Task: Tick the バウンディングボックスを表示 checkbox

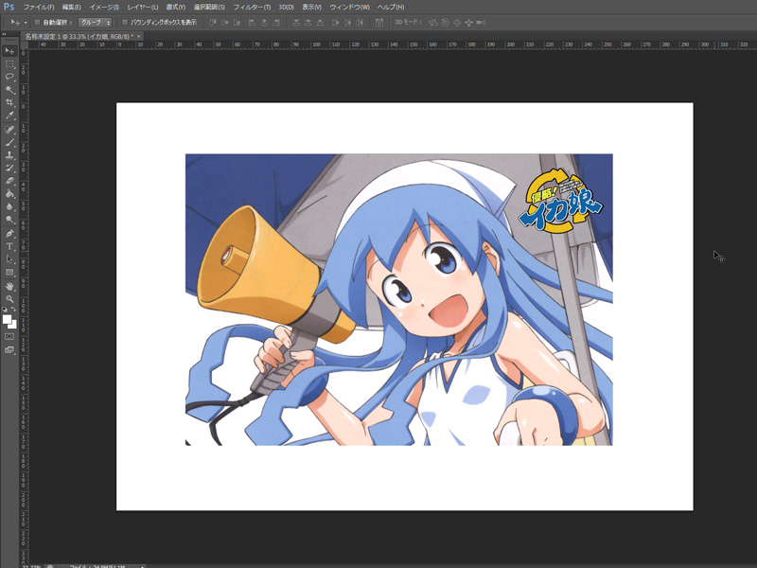Action: point(125,22)
